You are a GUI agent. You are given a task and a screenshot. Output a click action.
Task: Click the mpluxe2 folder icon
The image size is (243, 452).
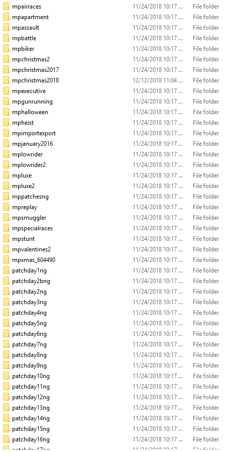pos(6,186)
